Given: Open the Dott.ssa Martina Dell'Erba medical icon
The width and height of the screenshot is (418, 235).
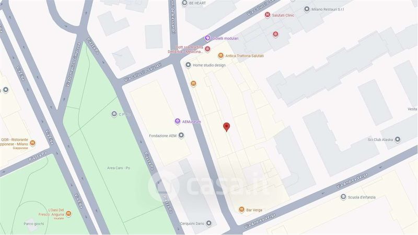Looking at the screenshot, I should (207, 49).
